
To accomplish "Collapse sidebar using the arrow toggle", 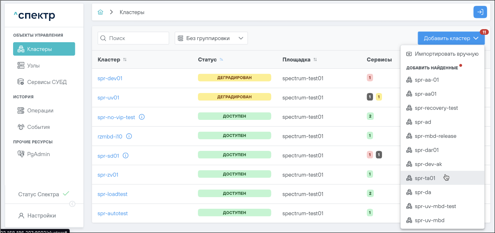I will pyautogui.click(x=73, y=204).
